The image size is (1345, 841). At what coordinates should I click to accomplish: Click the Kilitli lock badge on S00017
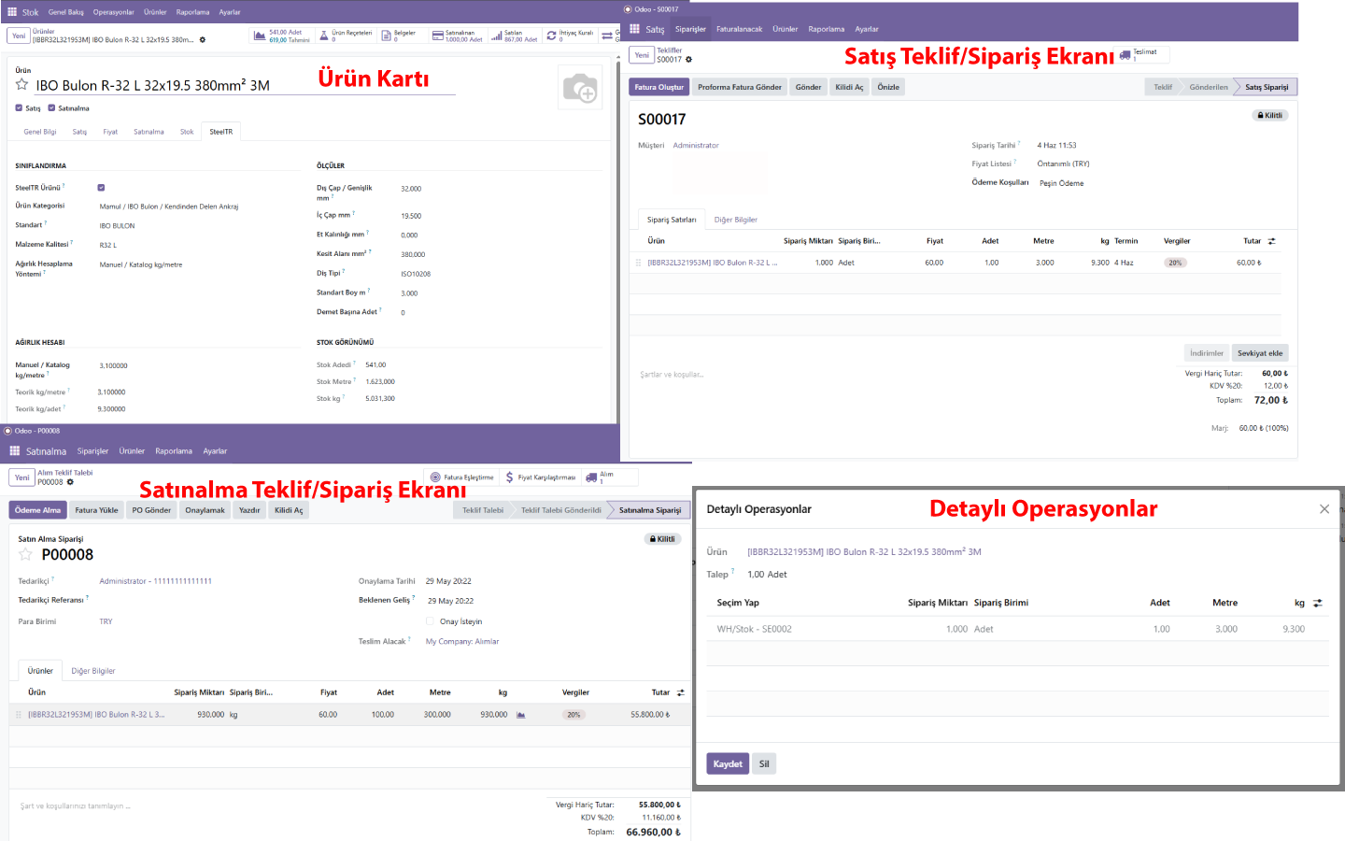[1269, 116]
